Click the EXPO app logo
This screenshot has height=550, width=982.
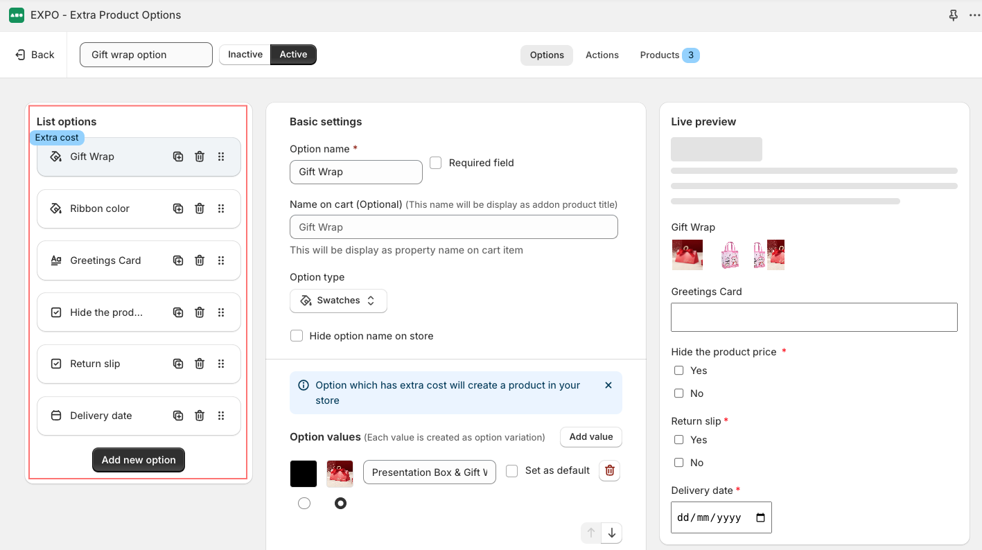tap(17, 15)
